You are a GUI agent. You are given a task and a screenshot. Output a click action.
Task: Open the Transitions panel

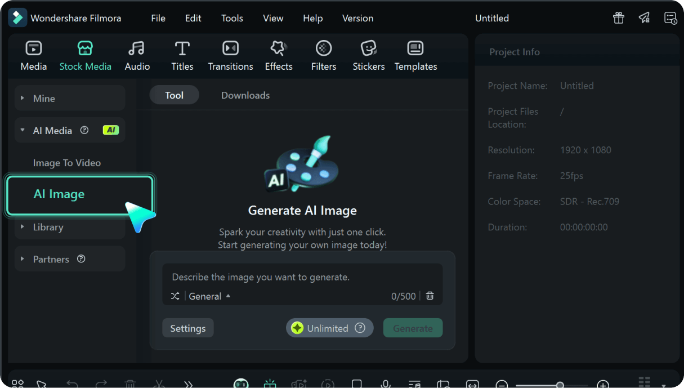(x=231, y=56)
